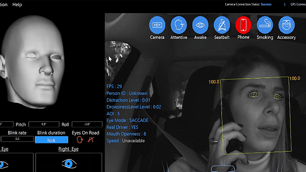Click the Speed : Unavailable readout
Screen dimensions: 306x172
pos(126,141)
